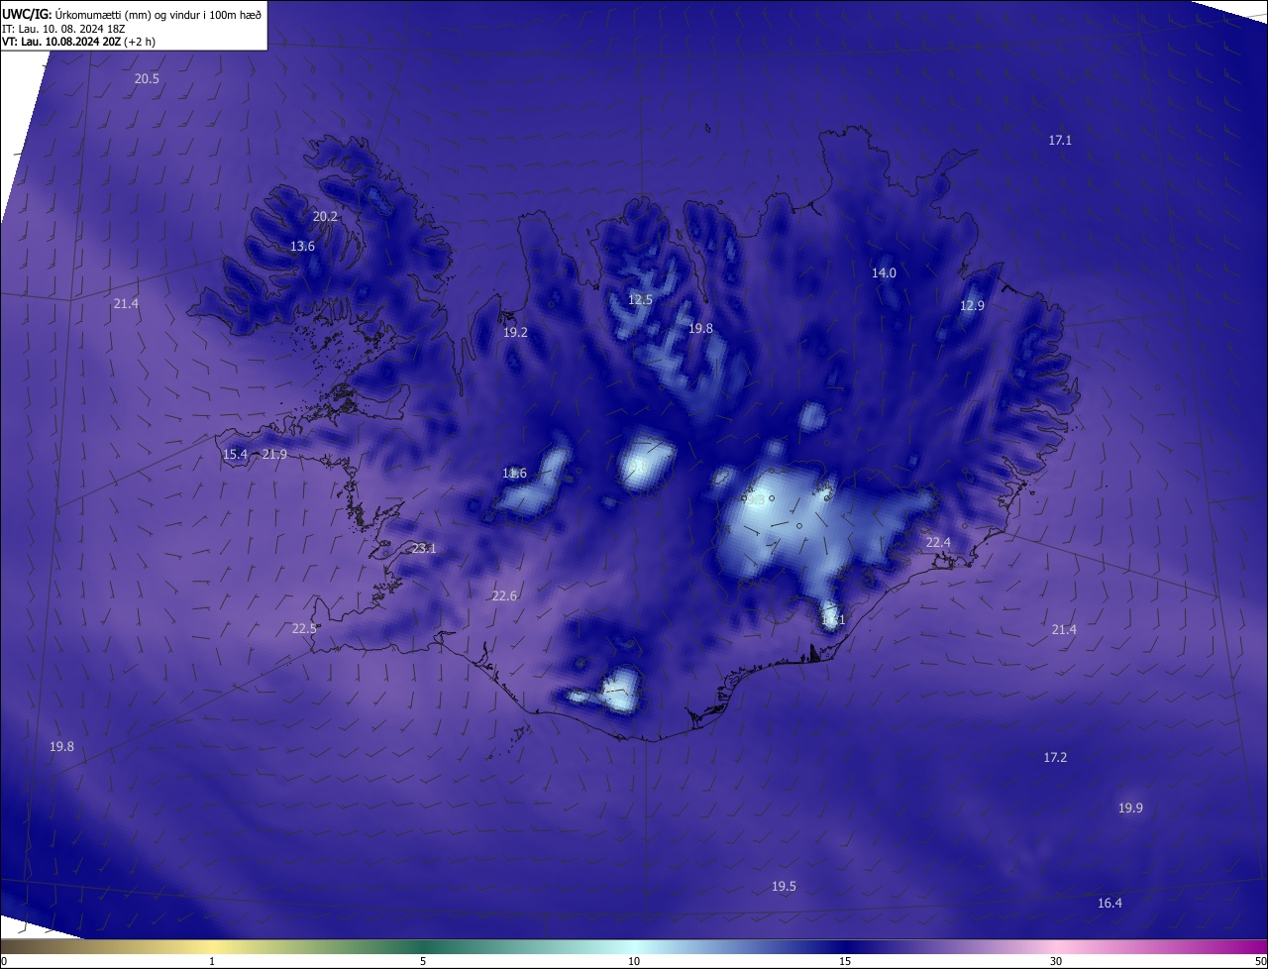Click the 12.5 value label on the map
Screen dimensions: 1268x969
pyautogui.click(x=640, y=300)
